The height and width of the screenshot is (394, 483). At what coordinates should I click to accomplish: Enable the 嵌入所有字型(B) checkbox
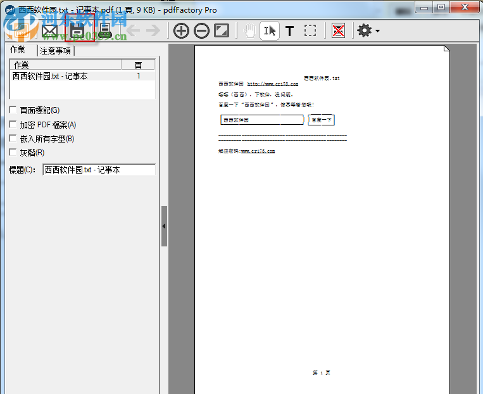pos(13,139)
